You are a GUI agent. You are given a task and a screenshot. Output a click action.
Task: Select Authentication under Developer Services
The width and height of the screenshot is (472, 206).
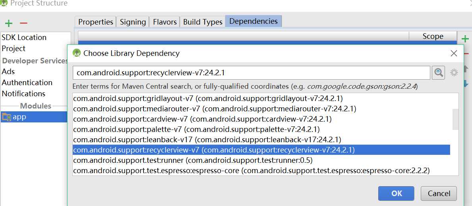click(27, 82)
